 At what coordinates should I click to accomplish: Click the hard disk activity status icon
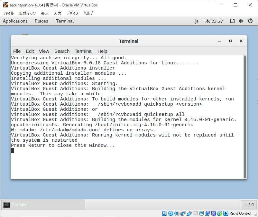click(x=164, y=213)
